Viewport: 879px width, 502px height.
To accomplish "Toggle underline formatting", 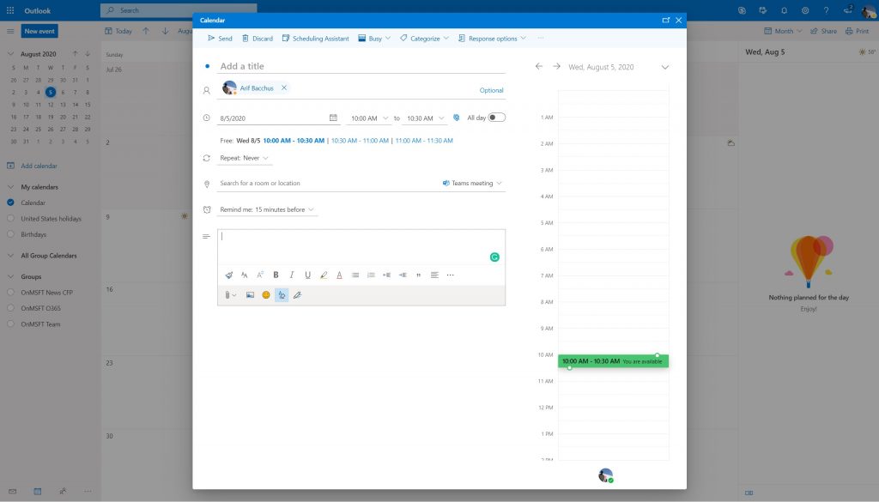I will [x=307, y=275].
